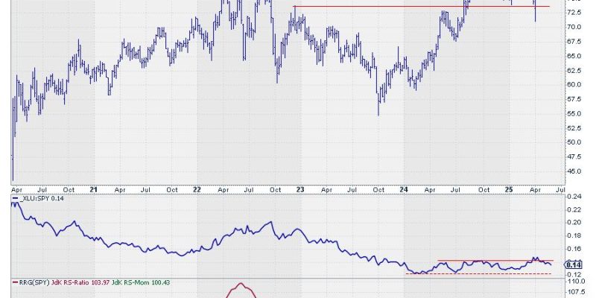Click dashed red support line in RS panel
The image size is (596, 298).
[x=478, y=273]
